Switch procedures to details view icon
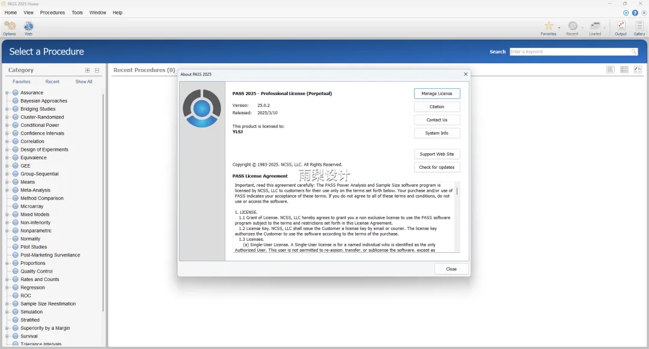 point(624,70)
